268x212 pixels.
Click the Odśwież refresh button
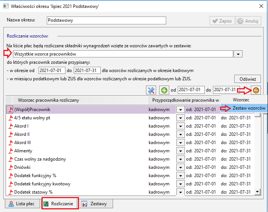point(247,79)
